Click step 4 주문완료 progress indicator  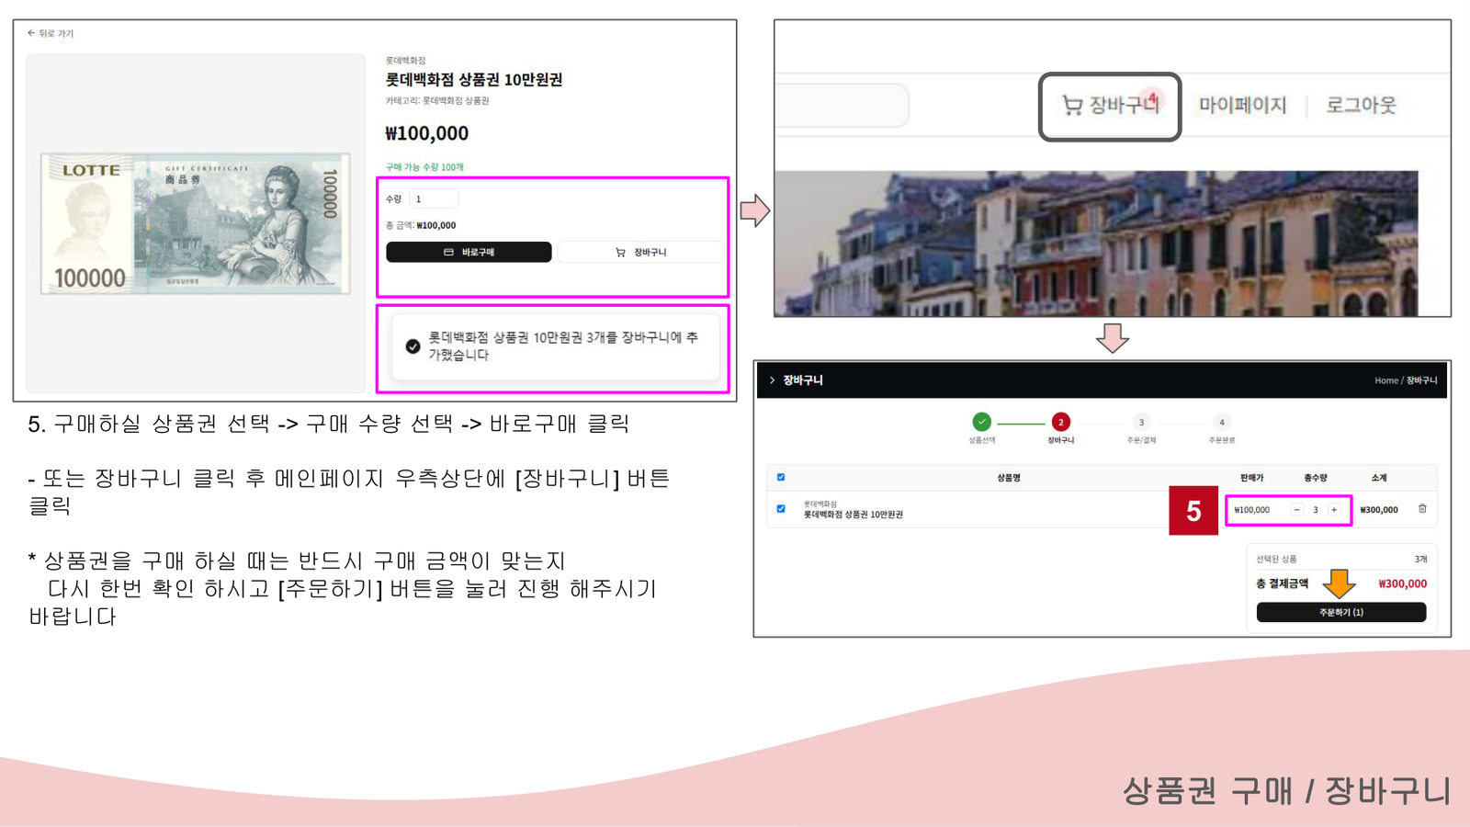tap(1221, 423)
